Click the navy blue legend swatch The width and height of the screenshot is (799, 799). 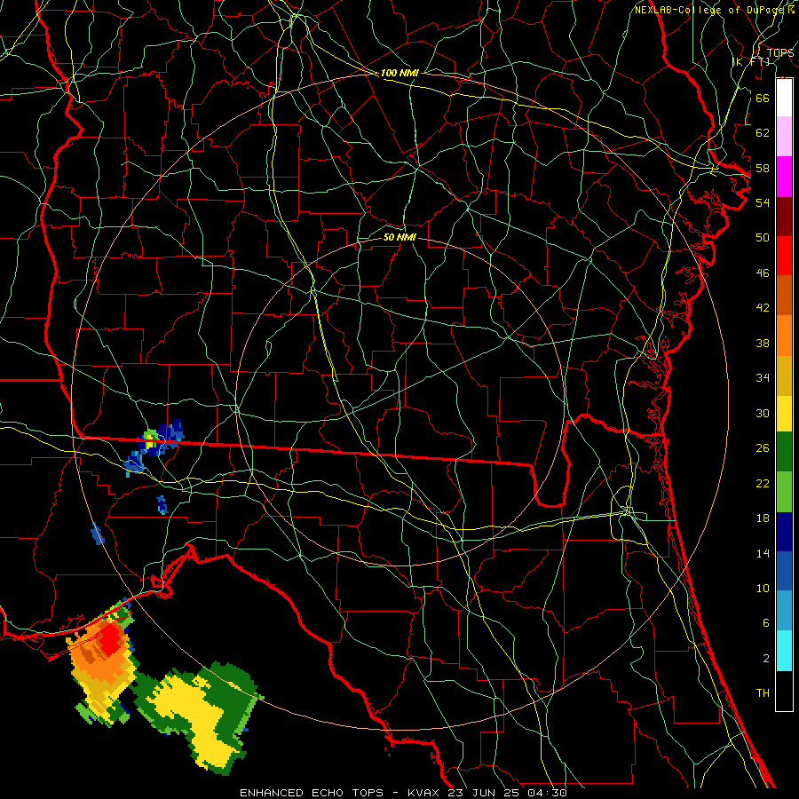pyautogui.click(x=784, y=532)
